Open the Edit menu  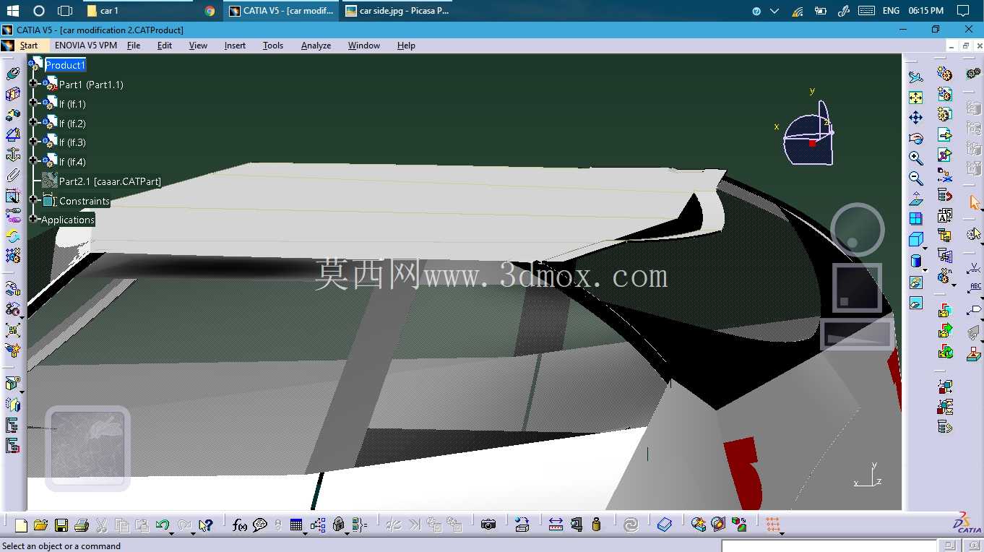165,46
